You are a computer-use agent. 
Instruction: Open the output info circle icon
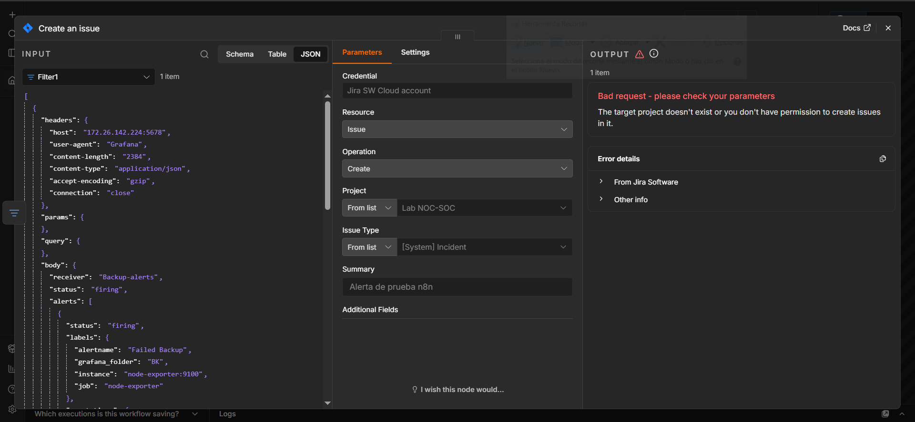click(x=654, y=54)
